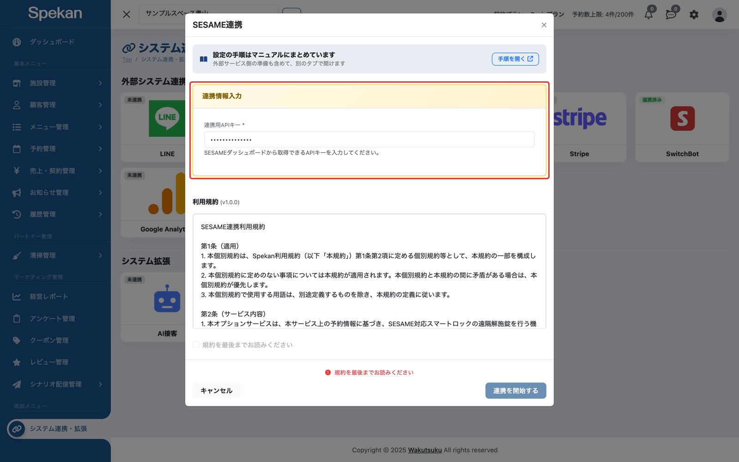Focus the 連携用APIキー input field

click(x=369, y=140)
